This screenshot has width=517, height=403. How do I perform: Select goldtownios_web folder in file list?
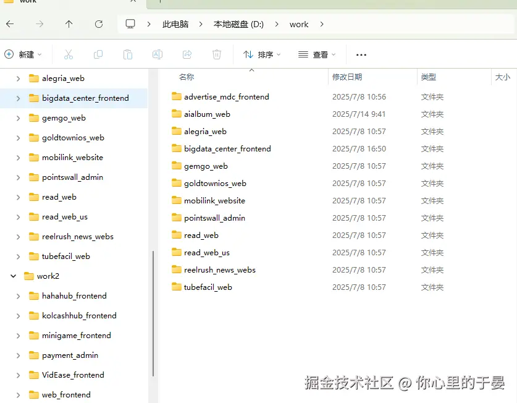coord(215,184)
